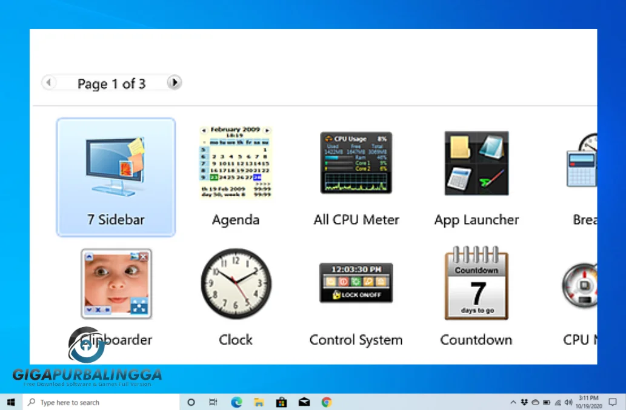Open Cortana circle on taskbar
The height and width of the screenshot is (410, 626).
(x=191, y=402)
